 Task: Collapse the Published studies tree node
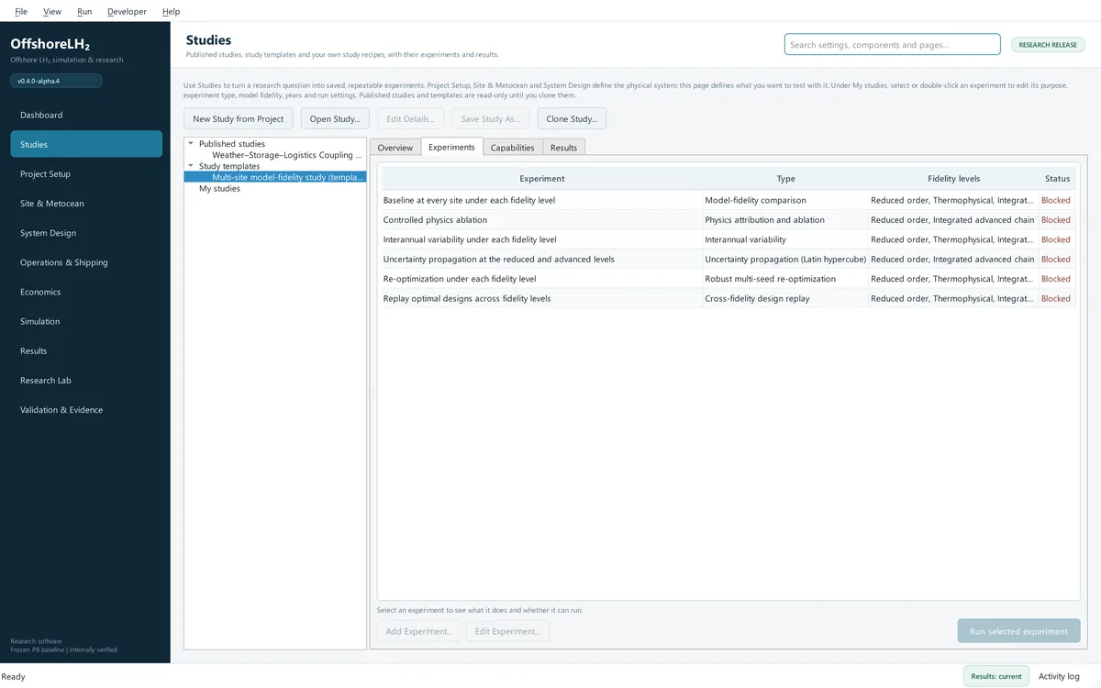pyautogui.click(x=191, y=144)
